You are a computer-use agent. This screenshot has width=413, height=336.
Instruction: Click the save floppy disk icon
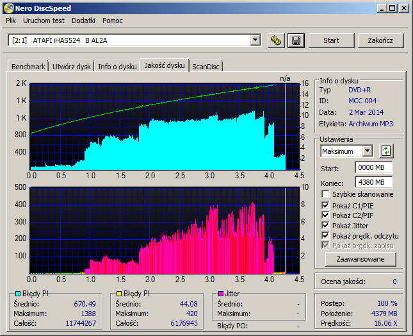tap(296, 40)
